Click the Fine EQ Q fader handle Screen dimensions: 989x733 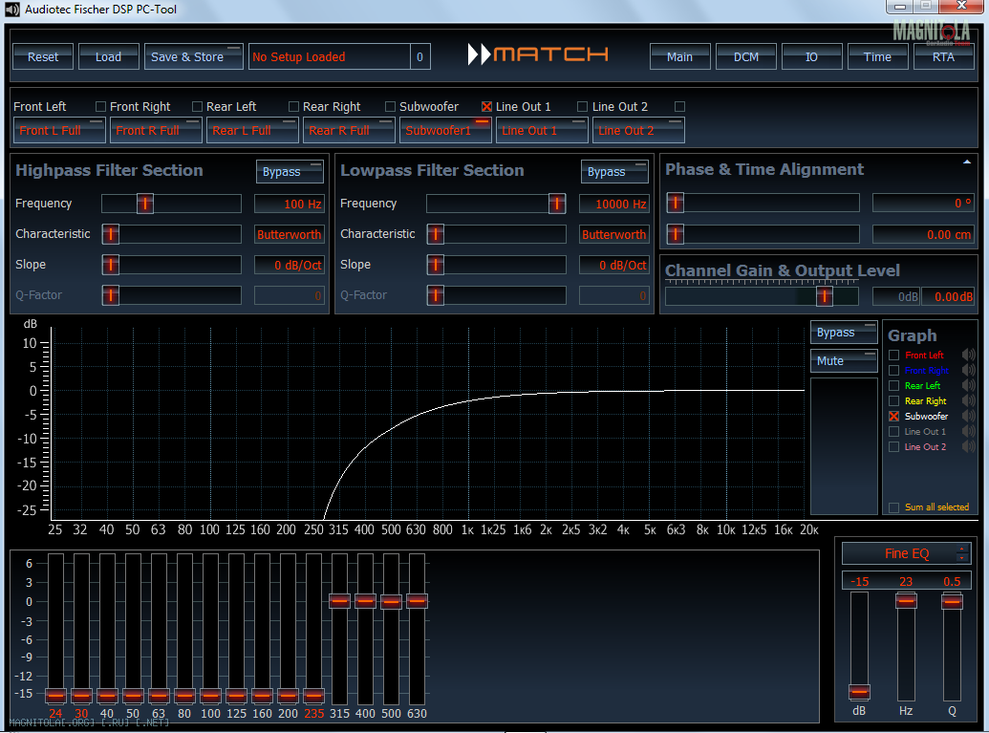pos(952,600)
